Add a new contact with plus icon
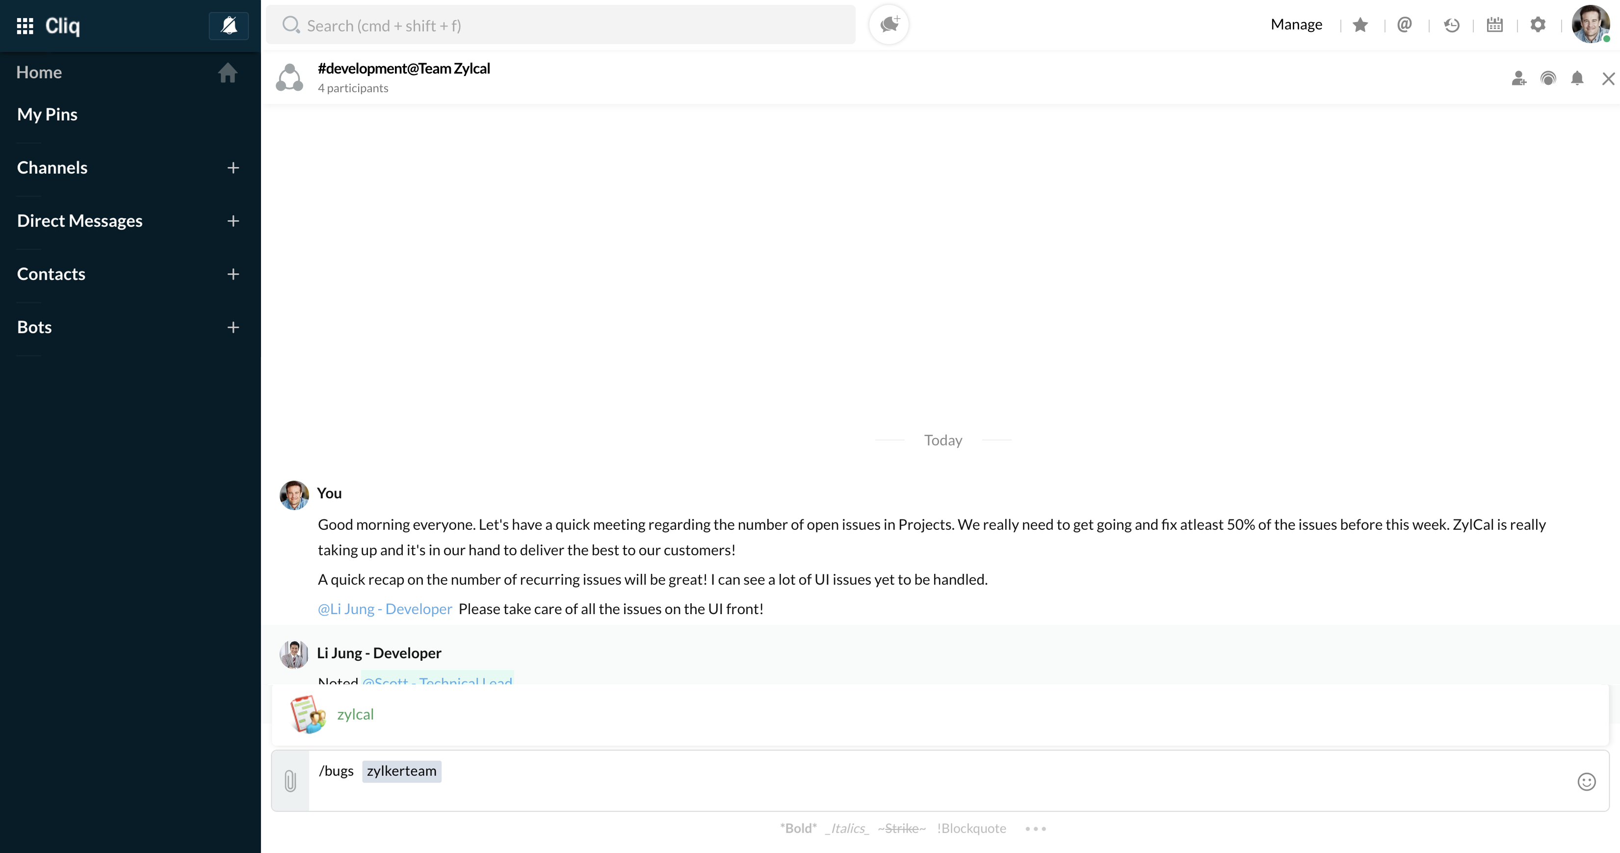The width and height of the screenshot is (1620, 853). (234, 274)
